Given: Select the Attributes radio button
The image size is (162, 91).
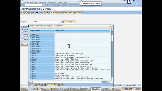Looking at the screenshot, I should [23, 34].
